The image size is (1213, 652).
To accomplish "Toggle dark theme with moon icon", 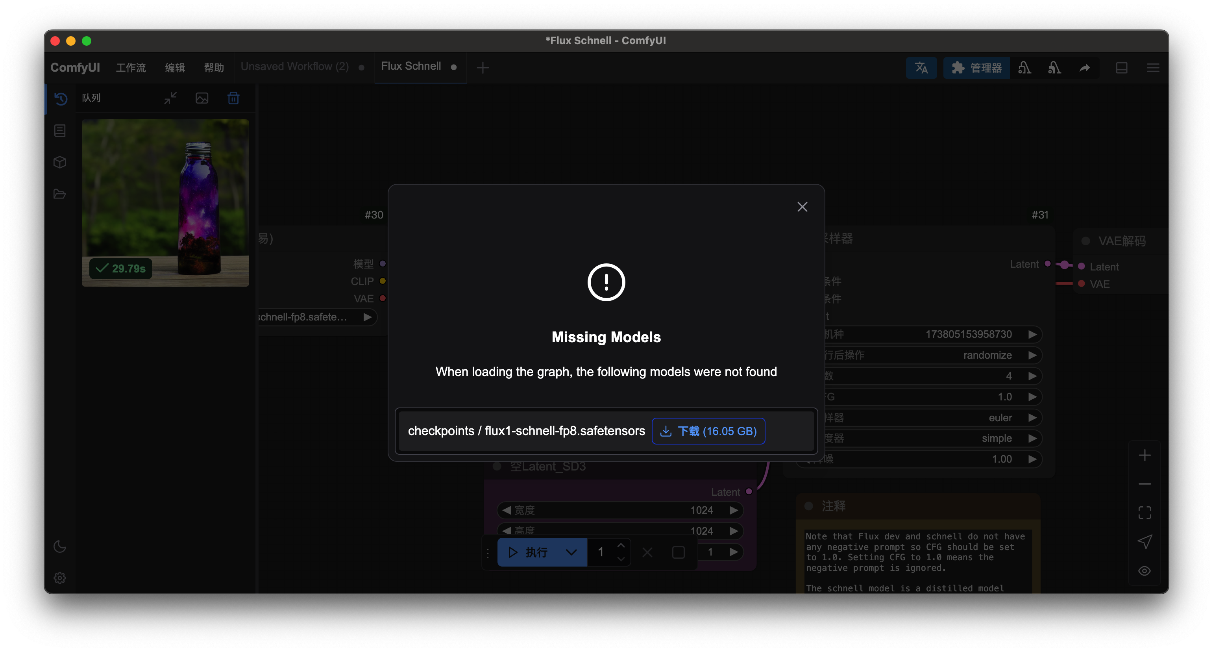I will click(60, 546).
